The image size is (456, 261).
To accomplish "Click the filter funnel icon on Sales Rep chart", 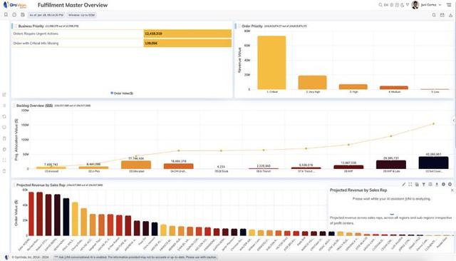I will tap(423, 185).
